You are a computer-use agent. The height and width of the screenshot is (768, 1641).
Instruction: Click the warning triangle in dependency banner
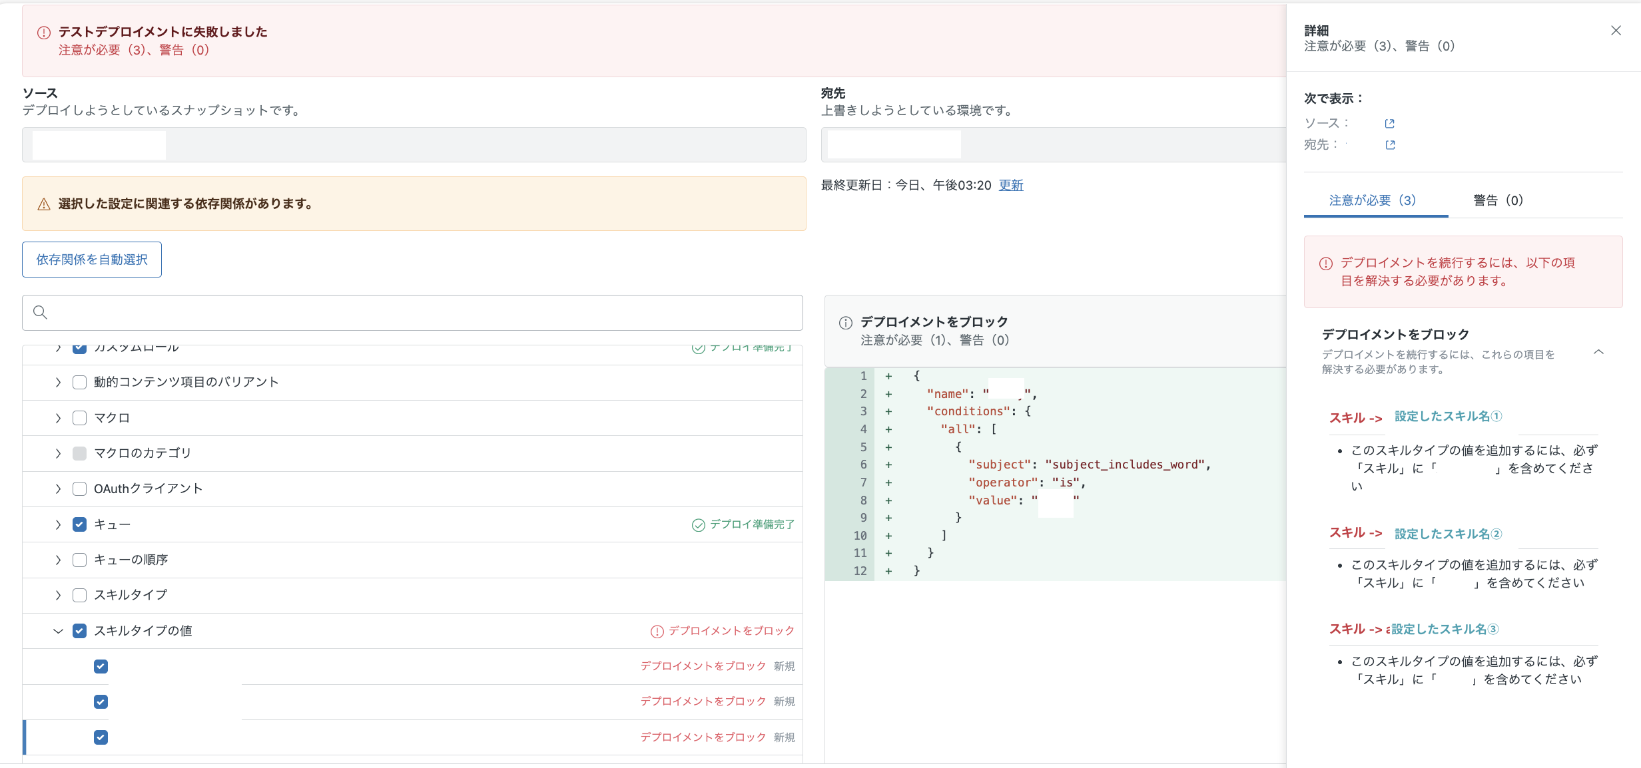coord(44,204)
